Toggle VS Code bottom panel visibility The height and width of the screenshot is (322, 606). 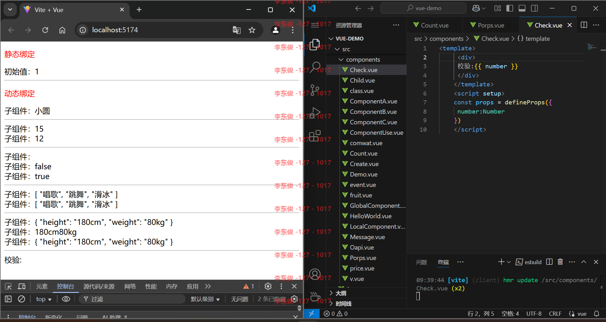pos(522,9)
